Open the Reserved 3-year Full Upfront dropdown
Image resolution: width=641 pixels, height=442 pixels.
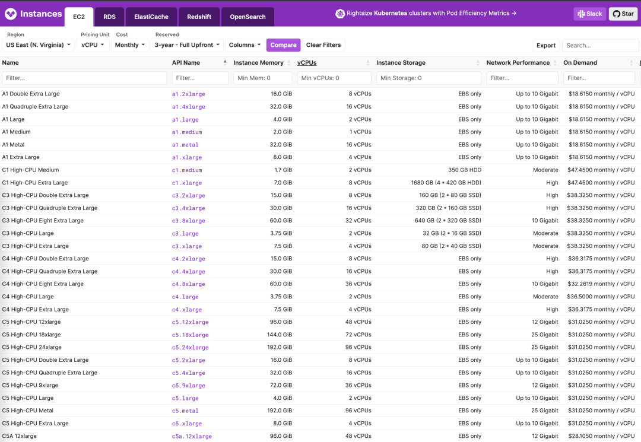point(187,45)
